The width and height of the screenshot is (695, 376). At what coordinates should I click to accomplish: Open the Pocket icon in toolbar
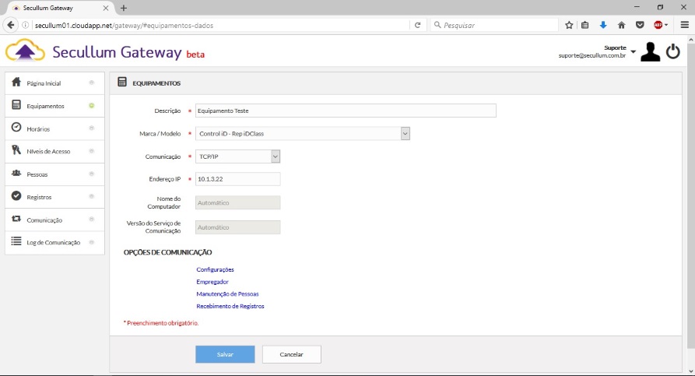[639, 25]
